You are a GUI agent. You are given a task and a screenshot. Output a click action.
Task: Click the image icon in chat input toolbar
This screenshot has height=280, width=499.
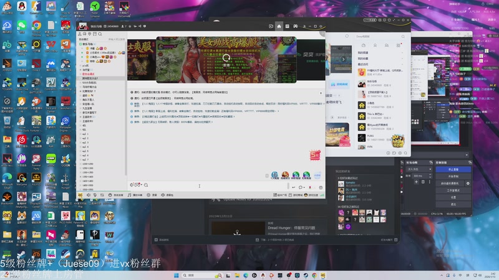137,185
